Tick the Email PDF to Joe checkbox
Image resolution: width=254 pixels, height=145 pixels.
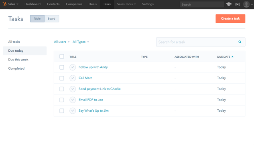(62, 100)
